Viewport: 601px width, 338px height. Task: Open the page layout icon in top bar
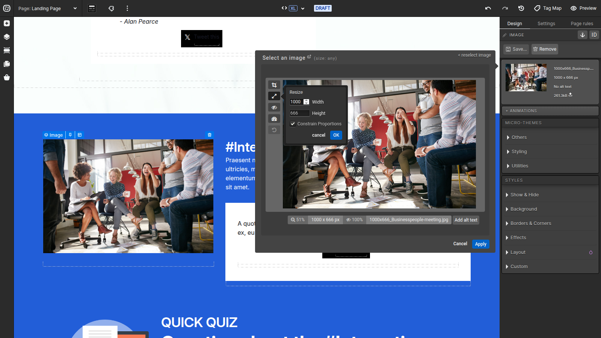92,8
